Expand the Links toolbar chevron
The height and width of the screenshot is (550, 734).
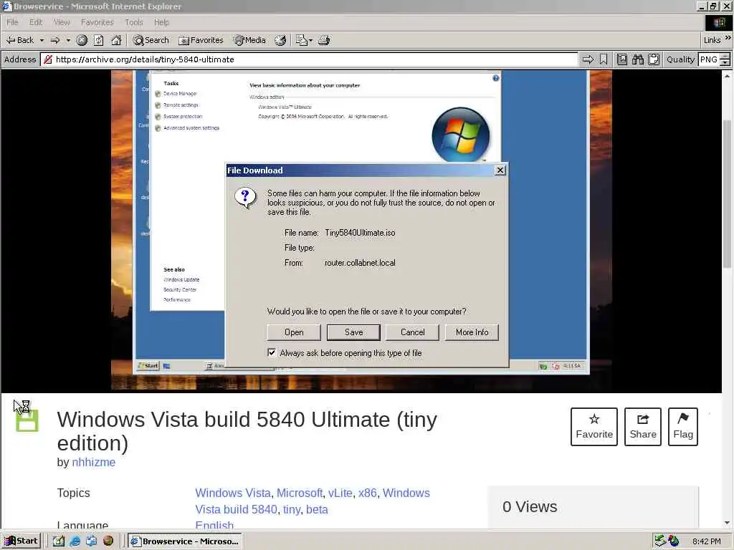728,39
